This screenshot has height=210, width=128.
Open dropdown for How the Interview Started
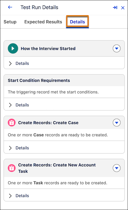click(x=116, y=48)
